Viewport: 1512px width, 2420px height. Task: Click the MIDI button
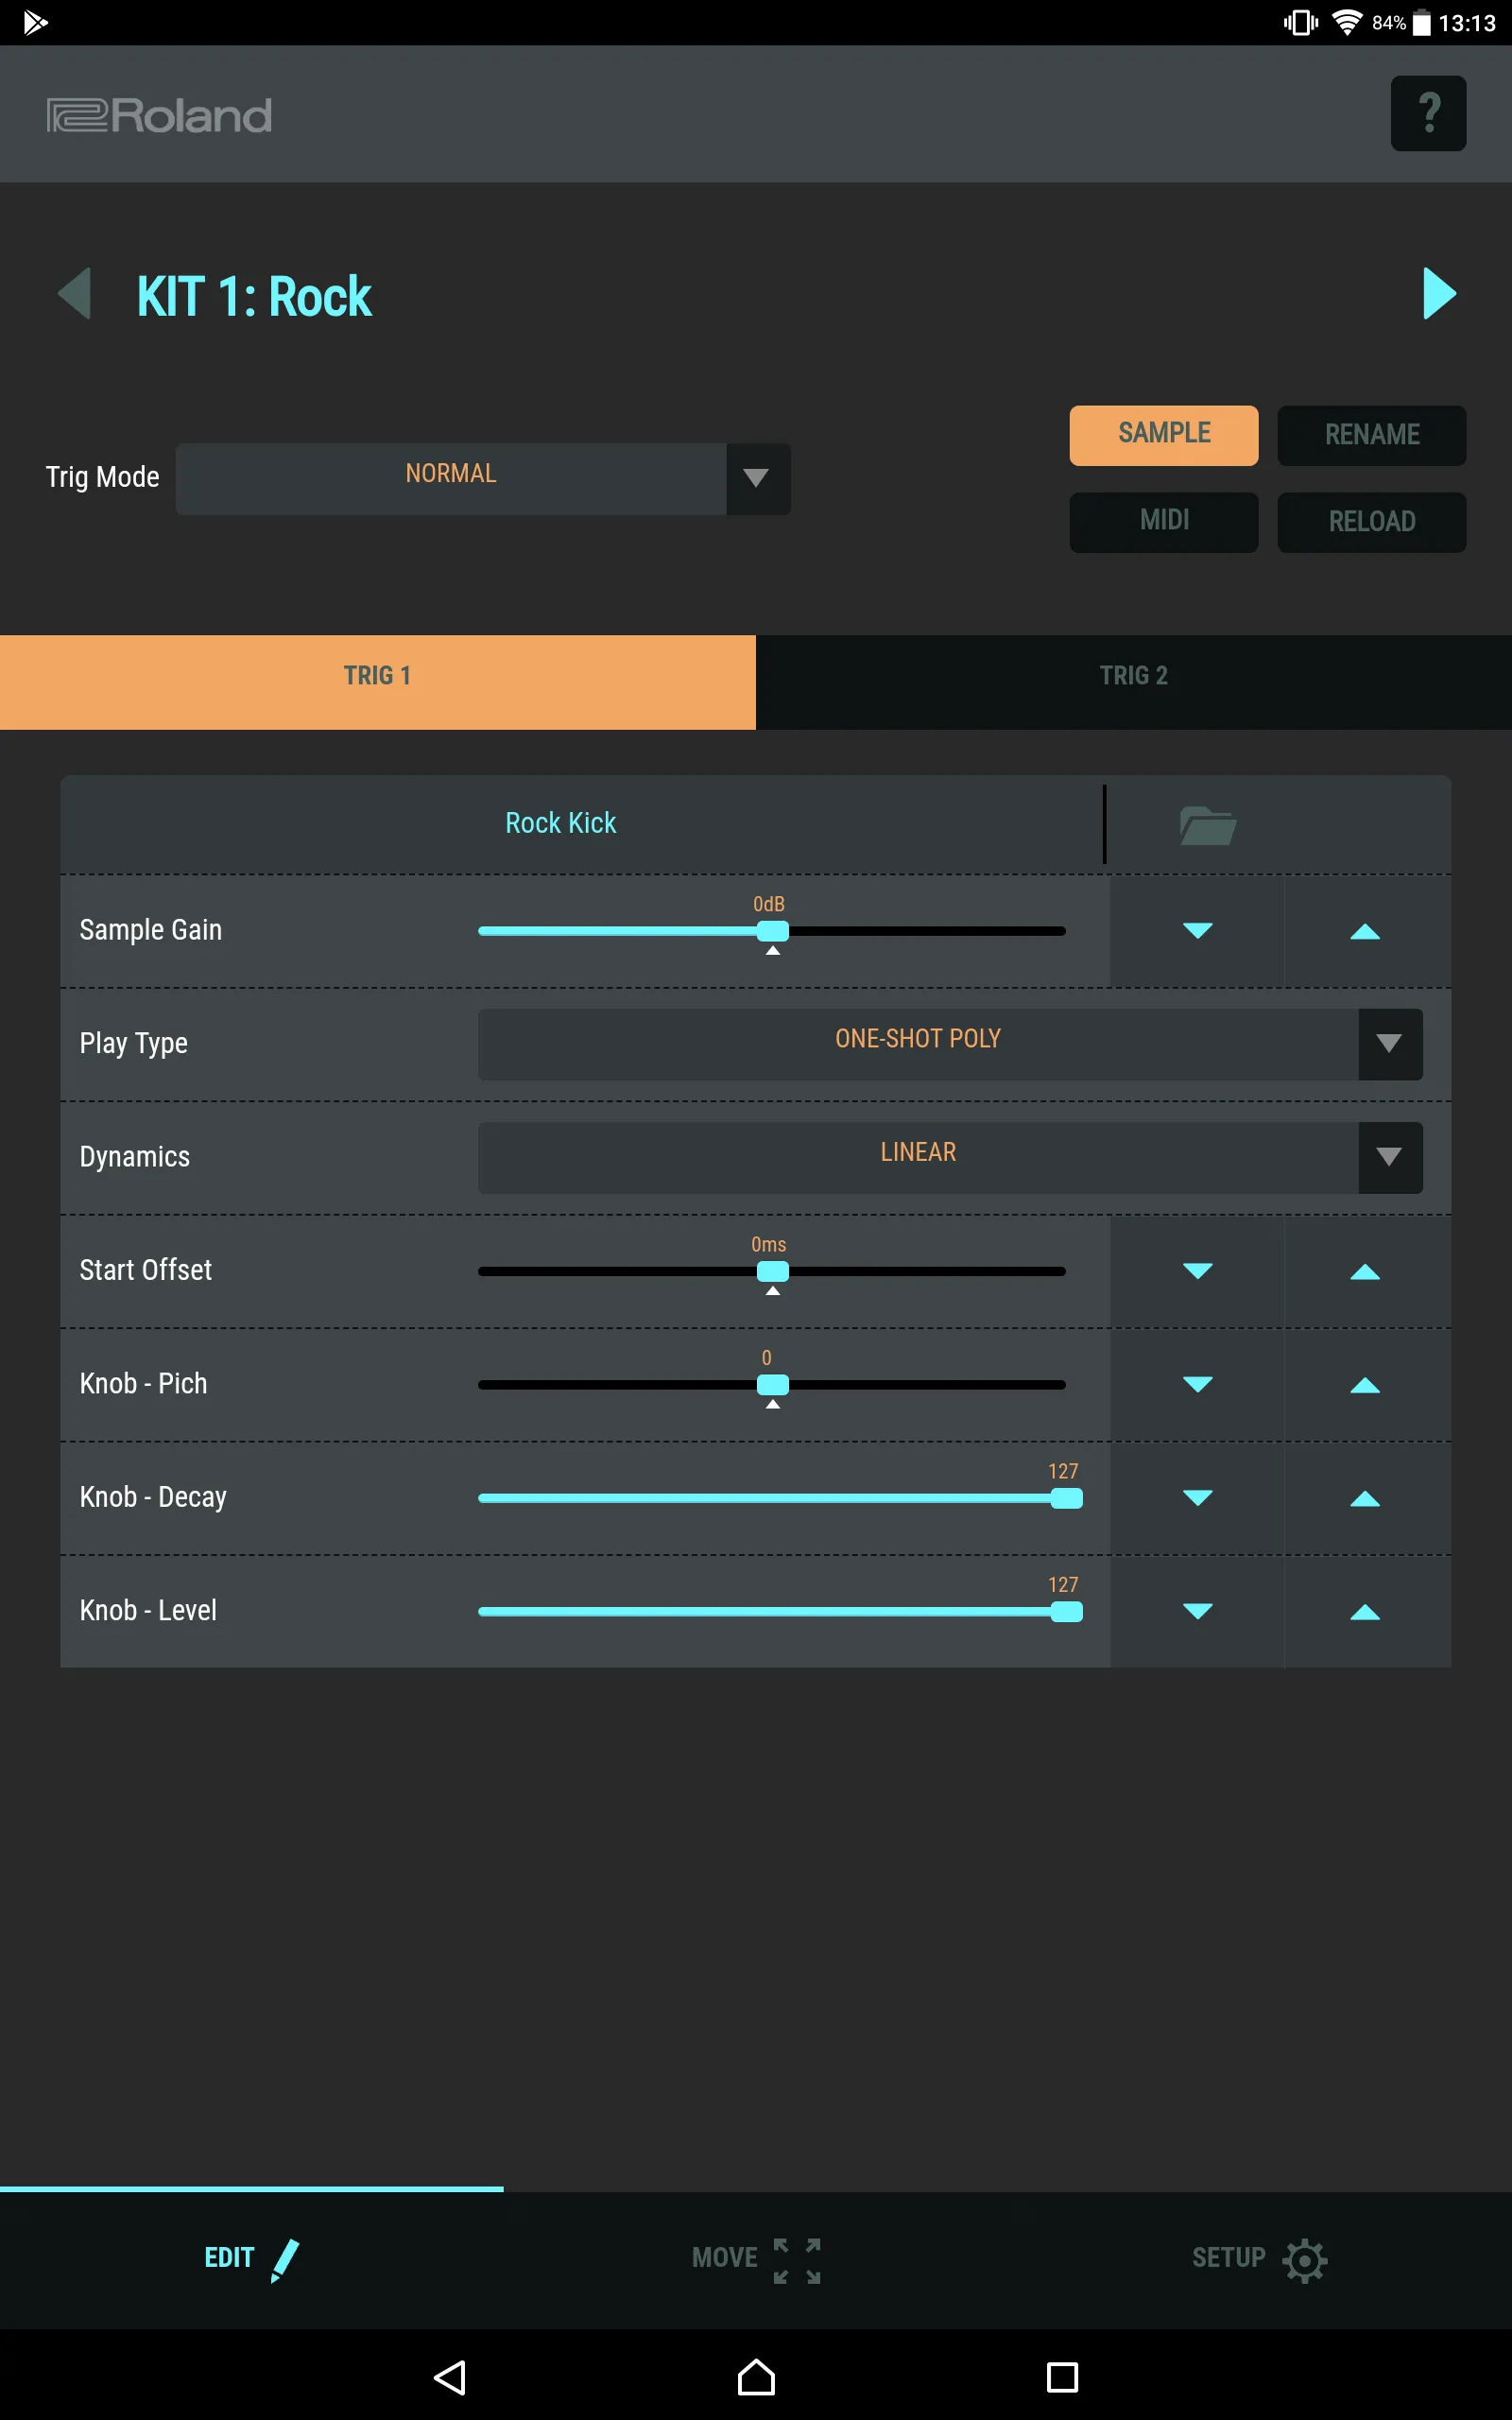pyautogui.click(x=1164, y=522)
